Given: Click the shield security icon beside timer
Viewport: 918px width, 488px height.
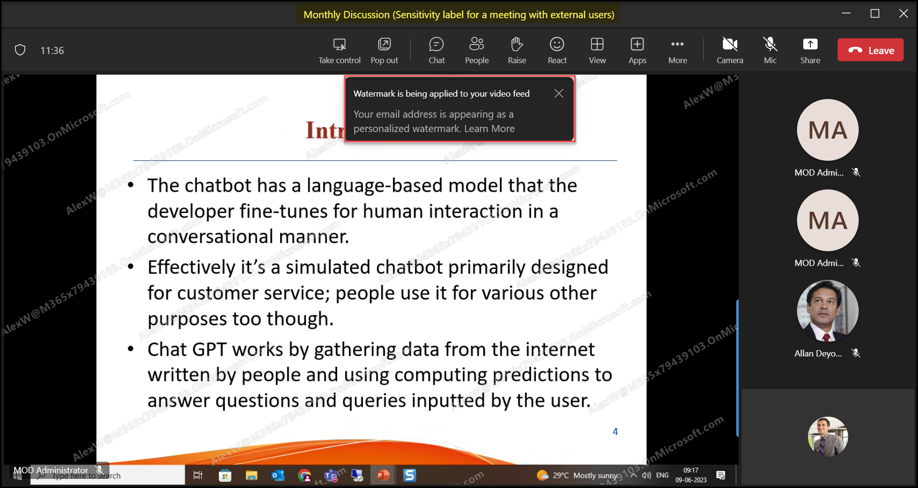Looking at the screenshot, I should point(20,50).
